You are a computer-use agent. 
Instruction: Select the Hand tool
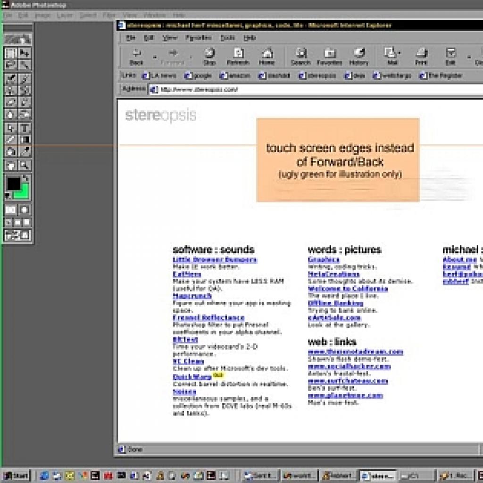[x=10, y=166]
